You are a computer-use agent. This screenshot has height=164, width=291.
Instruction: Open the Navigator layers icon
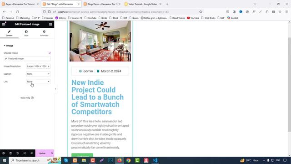point(10,153)
